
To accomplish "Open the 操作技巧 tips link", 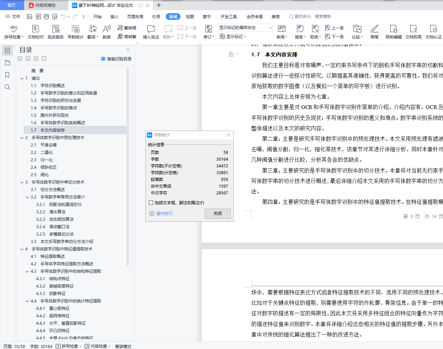I will [x=161, y=214].
